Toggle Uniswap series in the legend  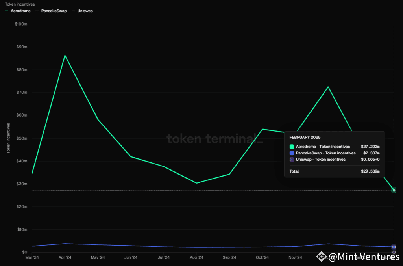click(x=82, y=11)
